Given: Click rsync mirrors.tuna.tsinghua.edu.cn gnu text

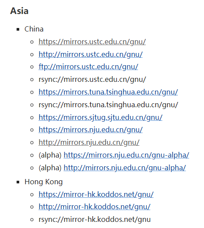Looking at the screenshot, I should tap(108, 105).
